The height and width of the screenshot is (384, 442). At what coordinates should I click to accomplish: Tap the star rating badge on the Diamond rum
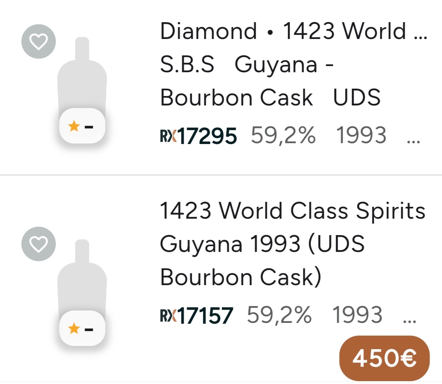tap(82, 126)
